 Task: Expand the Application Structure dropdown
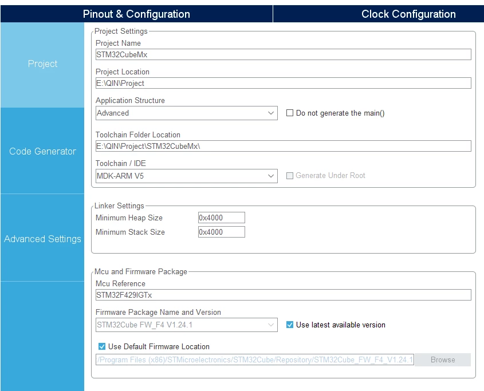click(x=186, y=113)
